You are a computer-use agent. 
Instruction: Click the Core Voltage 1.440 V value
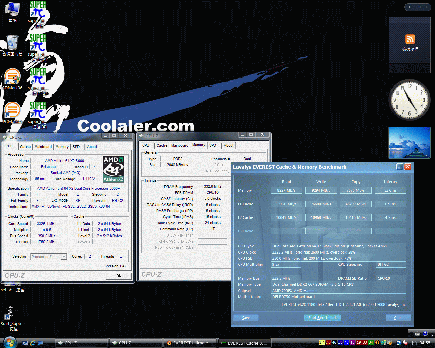[x=89, y=179]
